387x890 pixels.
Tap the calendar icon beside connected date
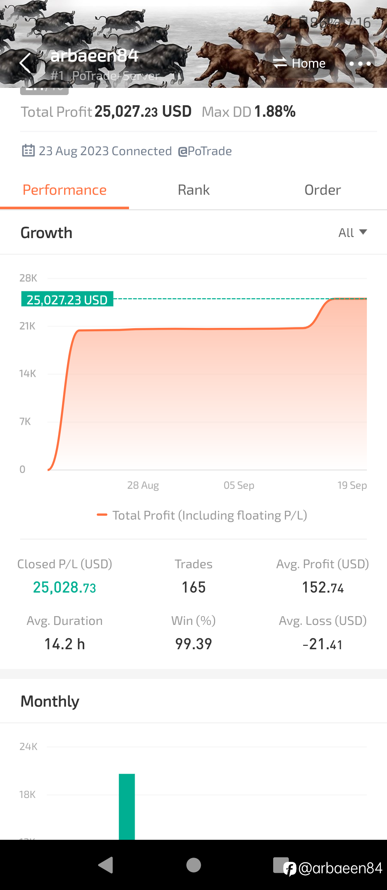28,151
